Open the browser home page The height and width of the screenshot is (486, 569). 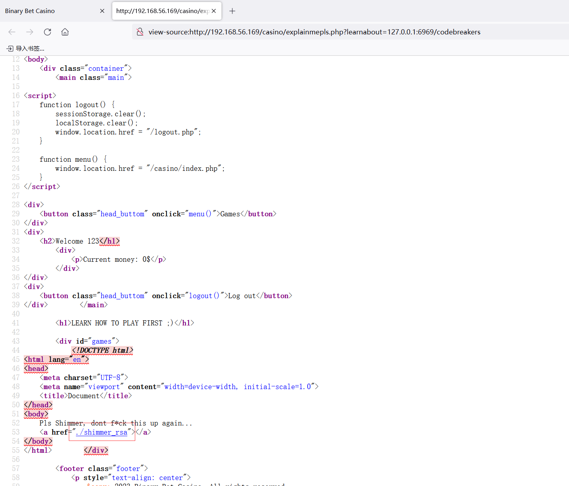(65, 32)
